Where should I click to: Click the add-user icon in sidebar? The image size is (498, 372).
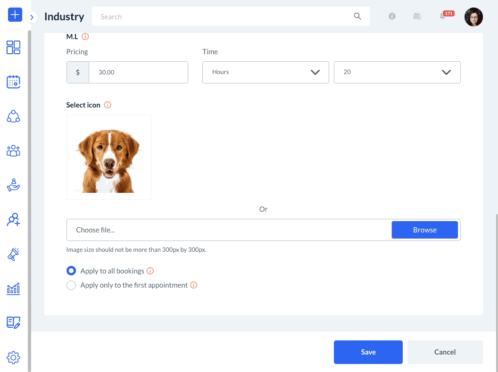(13, 220)
